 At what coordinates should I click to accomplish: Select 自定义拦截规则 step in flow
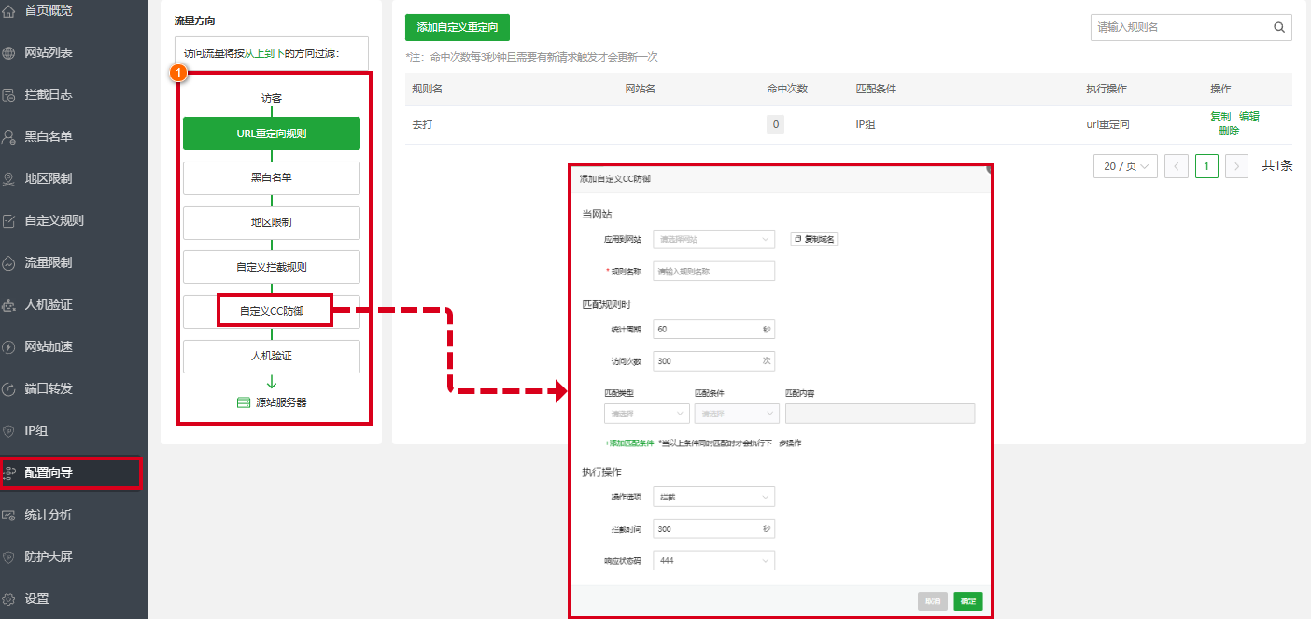(x=272, y=267)
